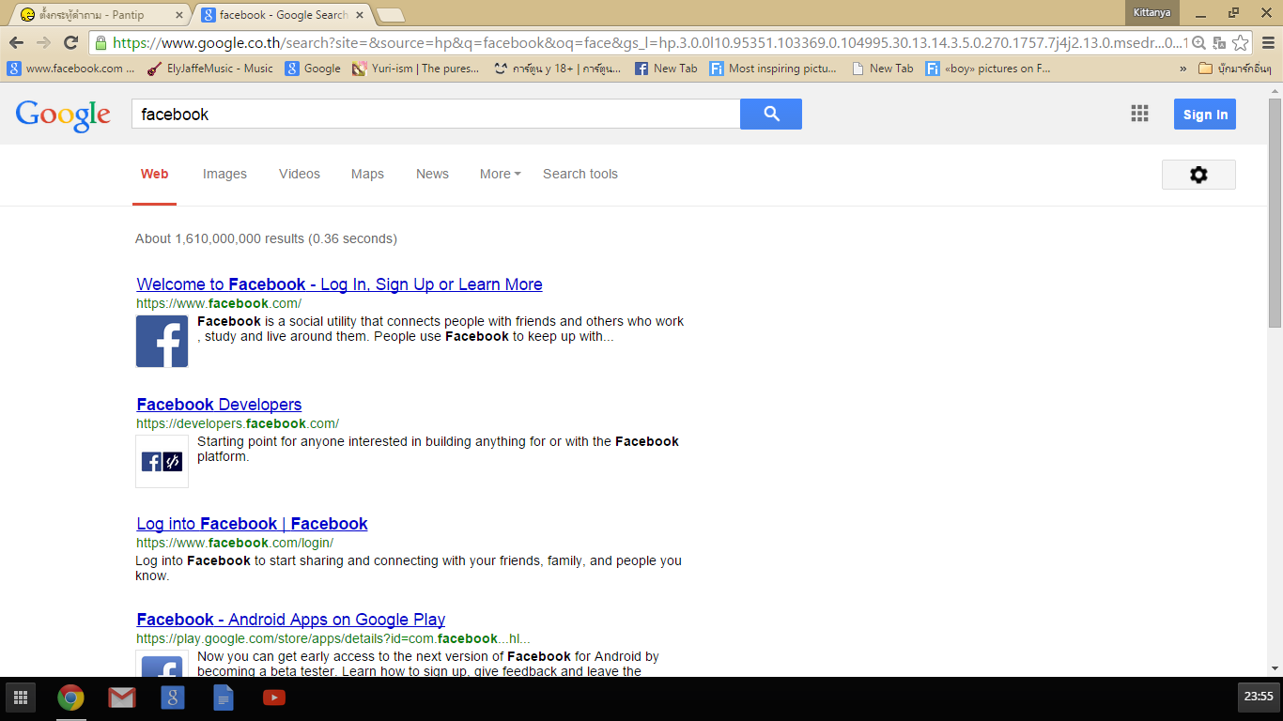Open the Google bookmark in bookmarks bar

click(x=313, y=69)
